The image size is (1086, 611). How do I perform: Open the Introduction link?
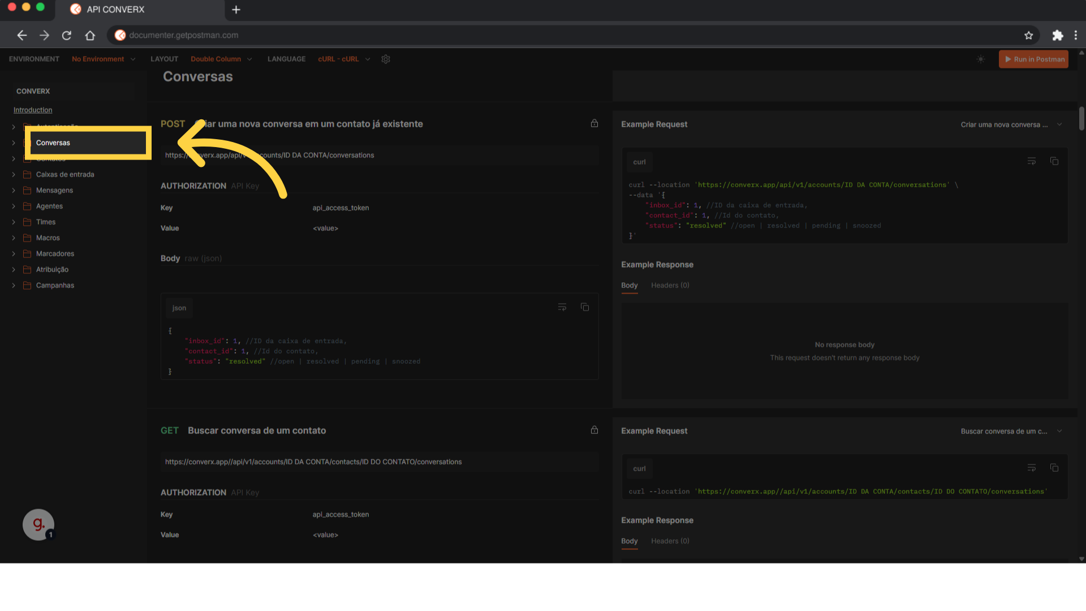tap(33, 110)
